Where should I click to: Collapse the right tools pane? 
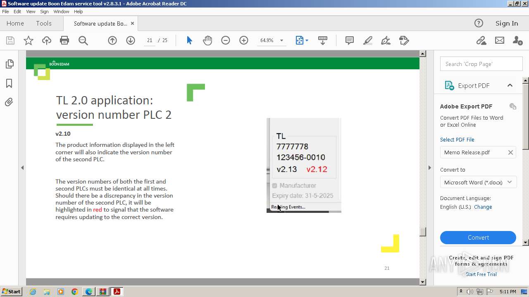pyautogui.click(x=429, y=167)
